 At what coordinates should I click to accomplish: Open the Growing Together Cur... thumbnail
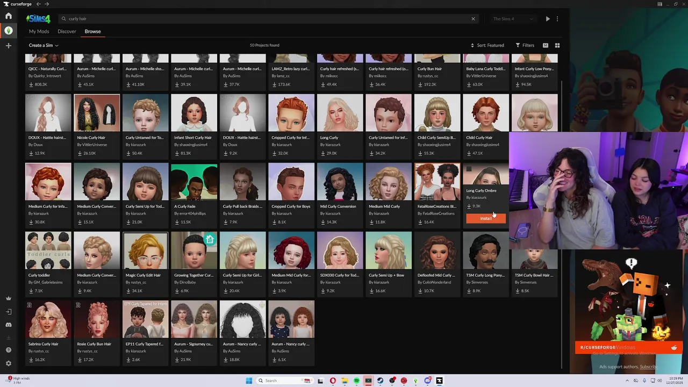[194, 250]
